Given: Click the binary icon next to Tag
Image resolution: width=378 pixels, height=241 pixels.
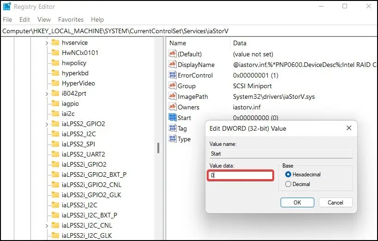Looking at the screenshot, I should point(172,128).
